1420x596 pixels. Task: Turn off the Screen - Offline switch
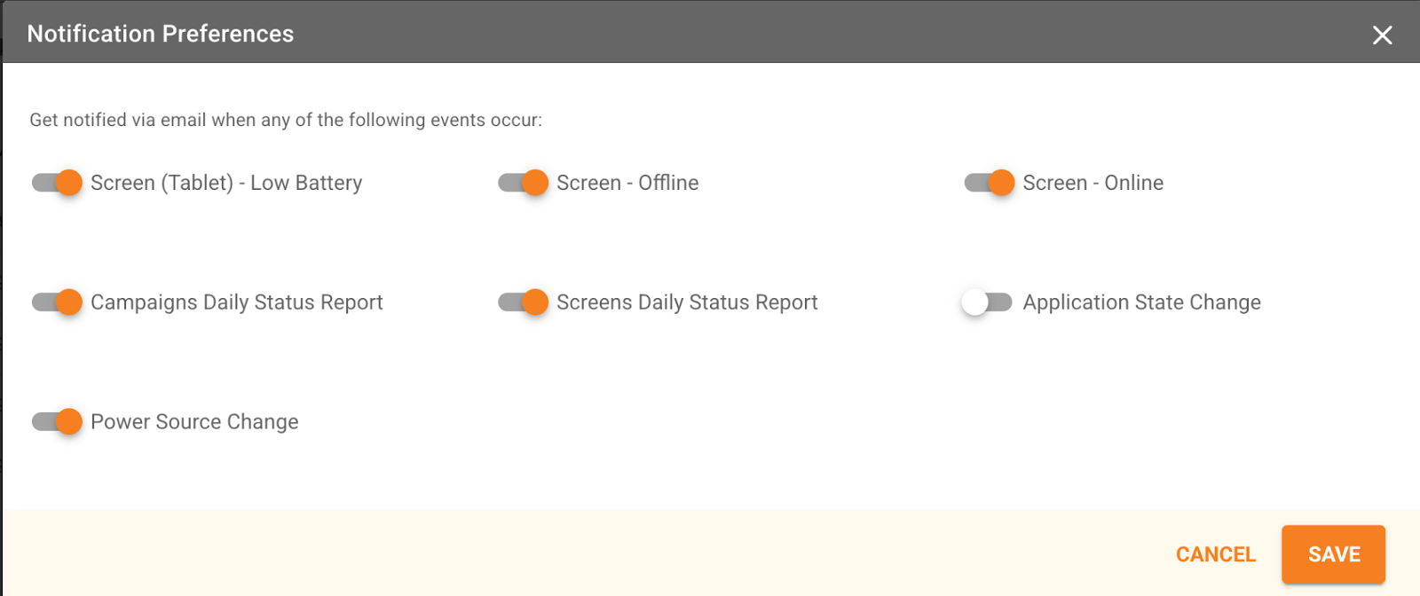pyautogui.click(x=523, y=183)
